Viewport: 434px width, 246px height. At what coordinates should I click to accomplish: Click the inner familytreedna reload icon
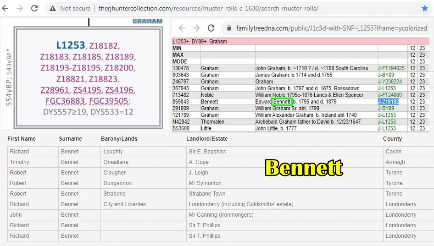(211, 28)
